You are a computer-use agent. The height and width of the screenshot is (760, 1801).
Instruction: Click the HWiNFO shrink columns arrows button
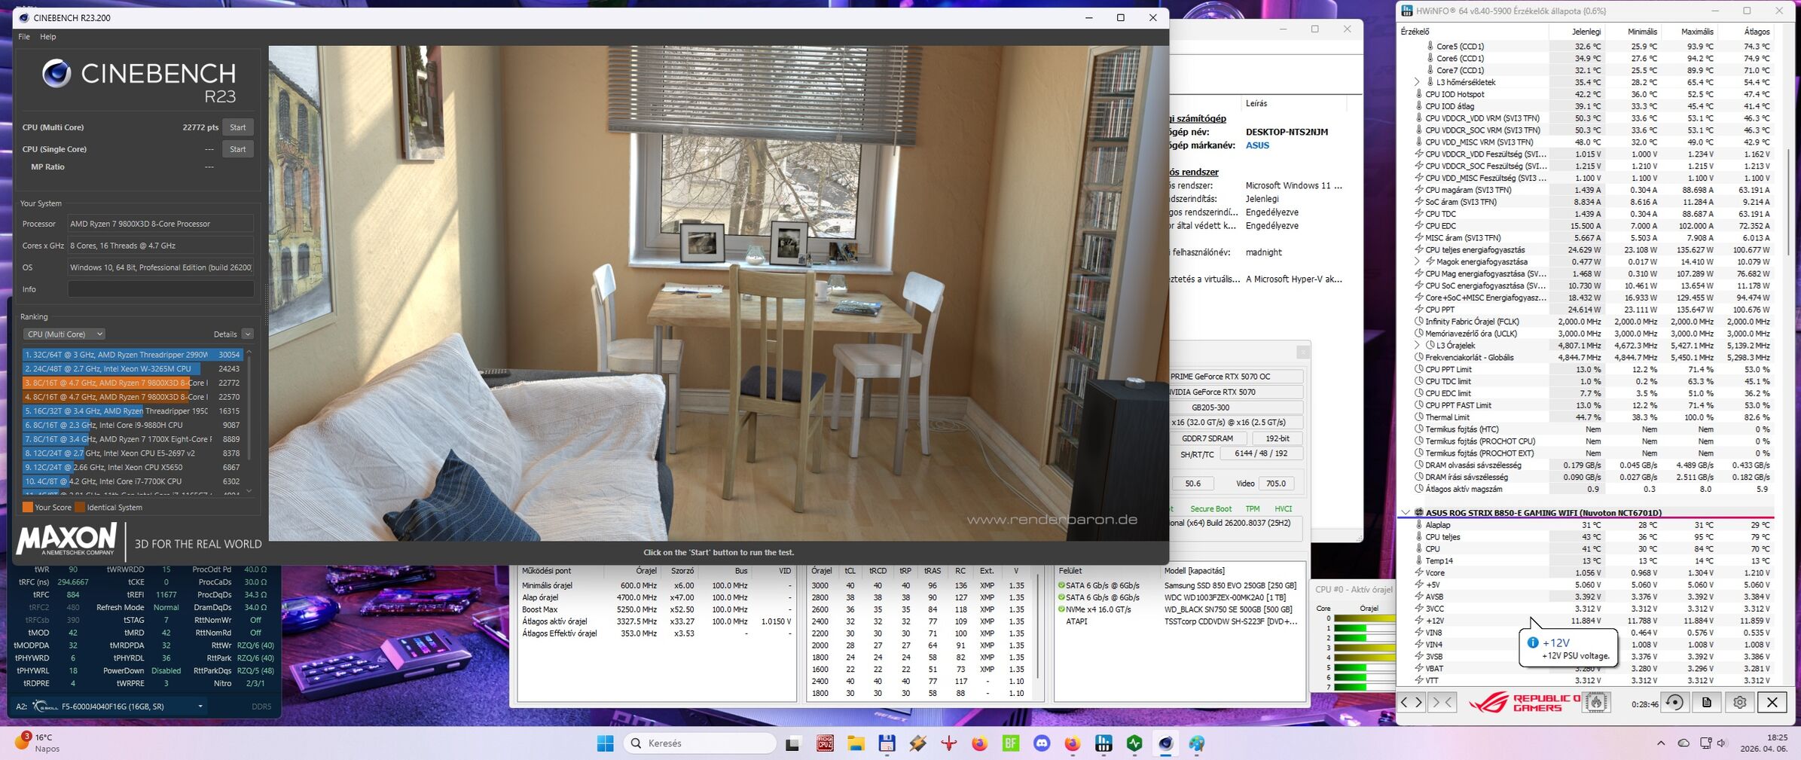coord(1442,702)
